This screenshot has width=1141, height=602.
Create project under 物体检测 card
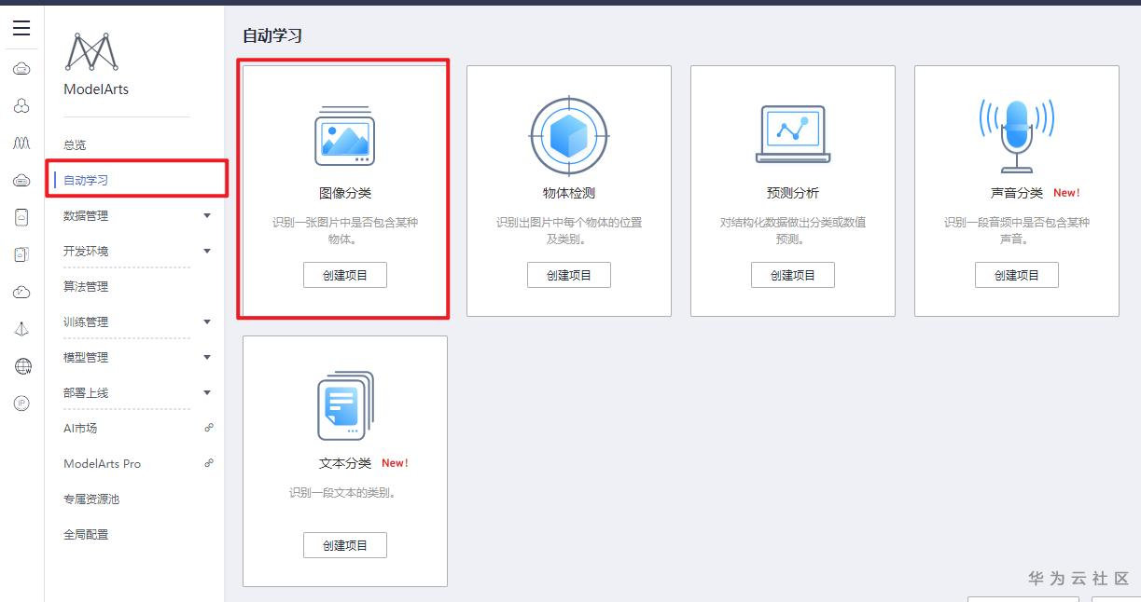[x=569, y=275]
